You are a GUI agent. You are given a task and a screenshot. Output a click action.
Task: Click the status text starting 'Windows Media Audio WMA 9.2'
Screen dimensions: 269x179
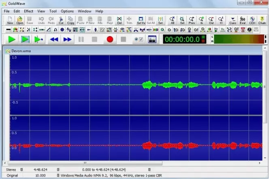pyautogui.click(x=111, y=175)
